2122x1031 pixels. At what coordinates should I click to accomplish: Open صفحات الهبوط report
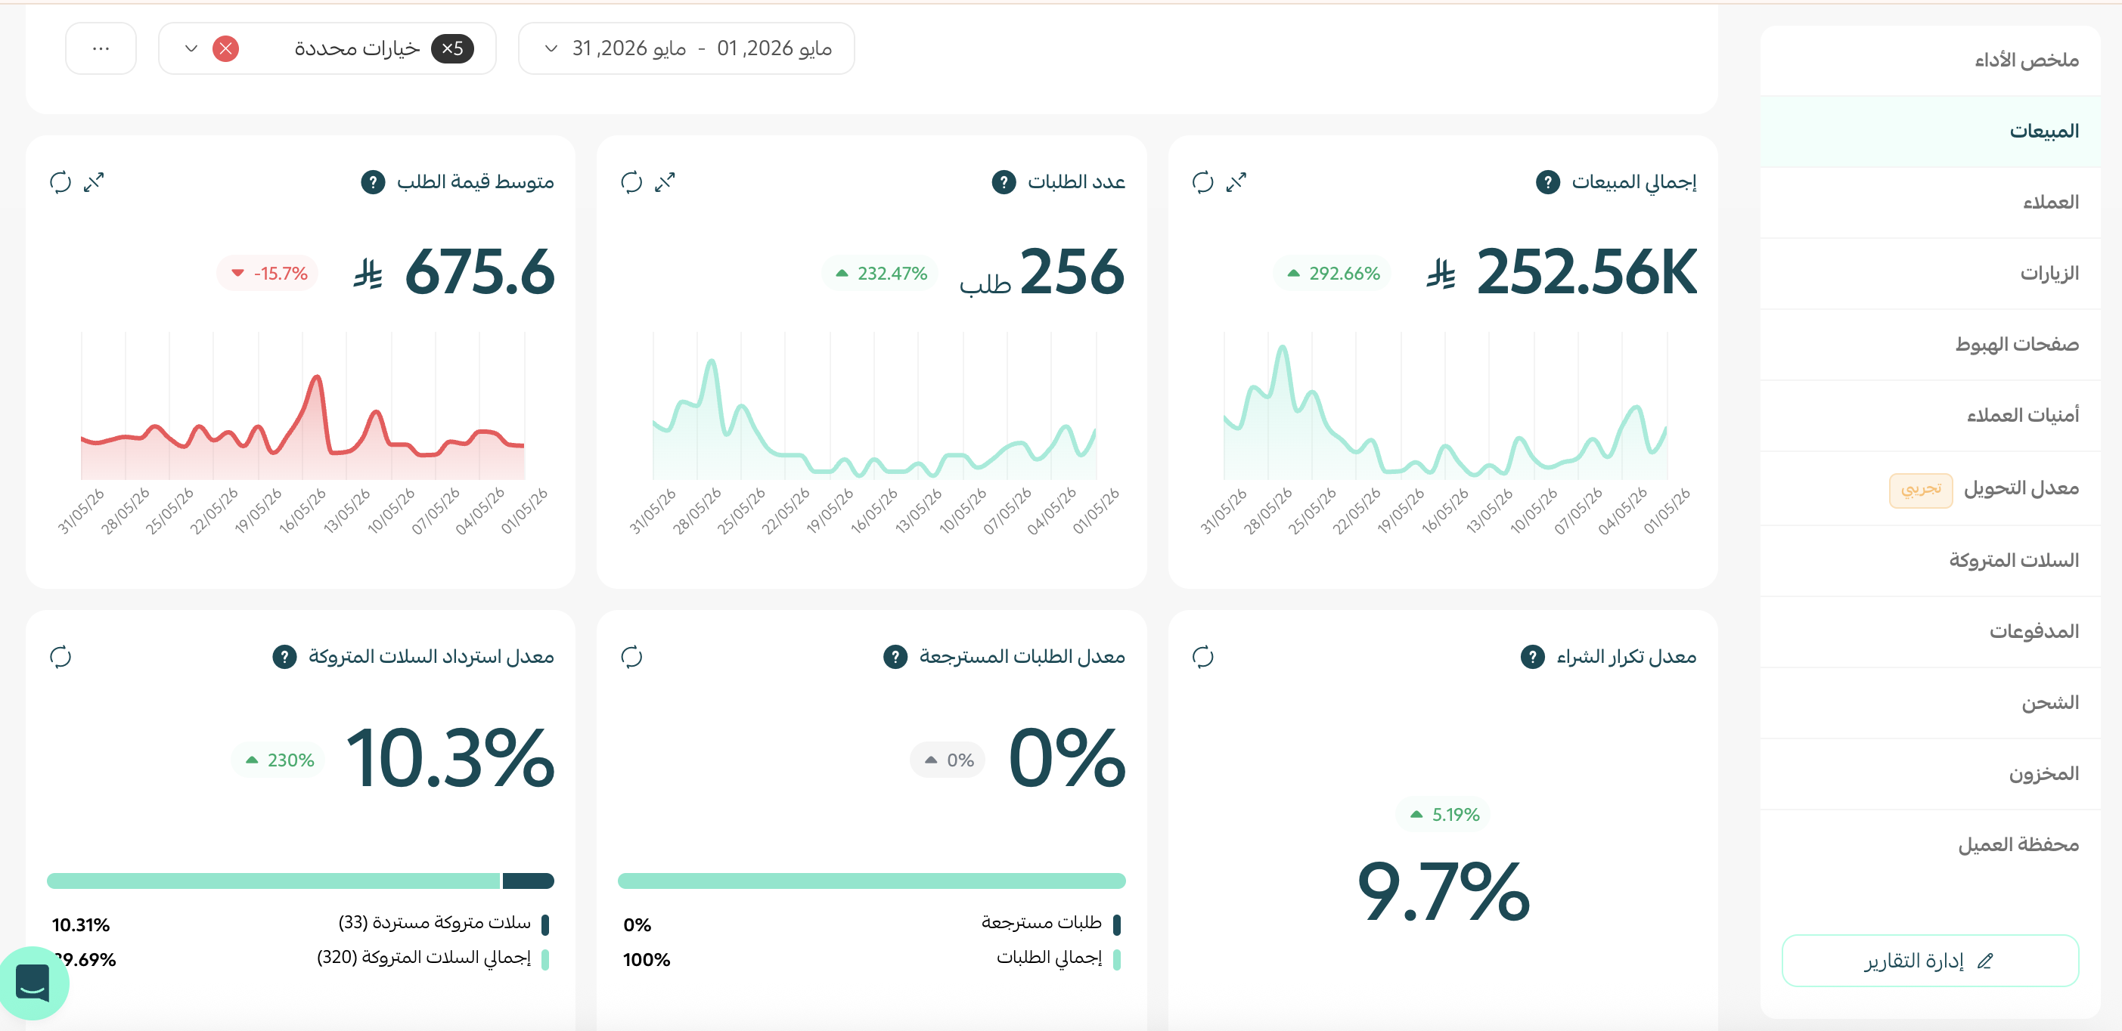pos(1930,343)
